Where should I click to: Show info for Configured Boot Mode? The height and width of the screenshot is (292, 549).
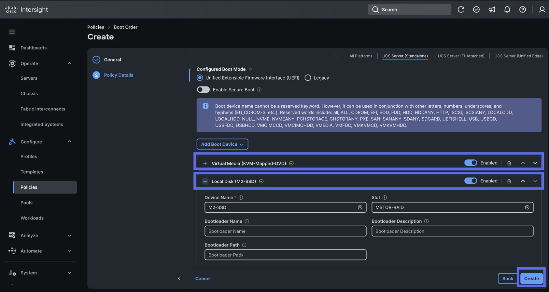(x=250, y=69)
